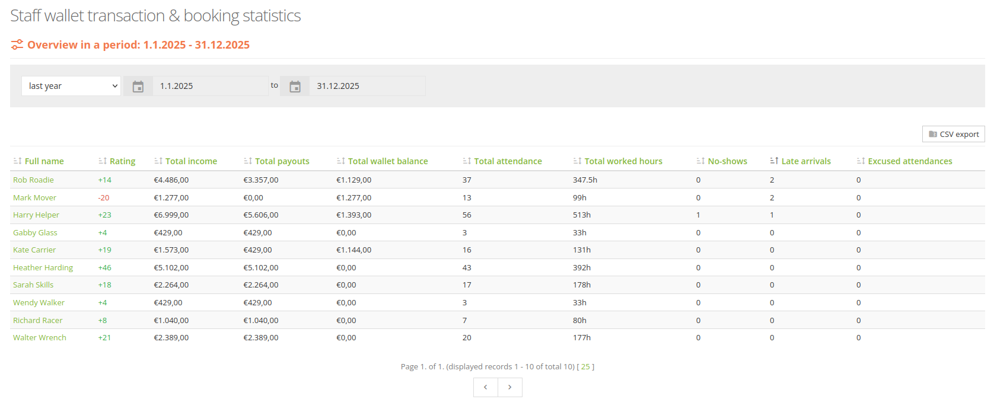Sort by Total attendance header
997x412 pixels.
(x=508, y=161)
